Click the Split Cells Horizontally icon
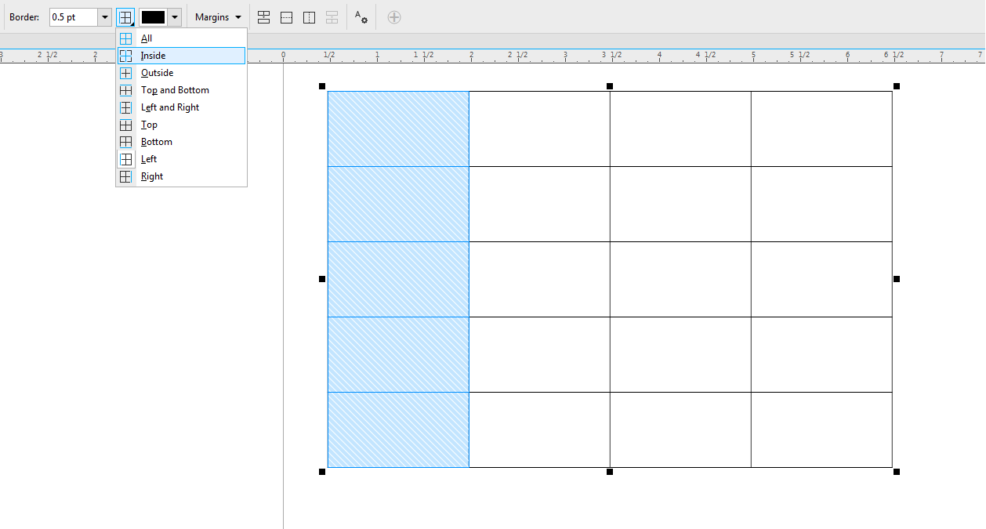The height and width of the screenshot is (529, 986). pyautogui.click(x=286, y=16)
